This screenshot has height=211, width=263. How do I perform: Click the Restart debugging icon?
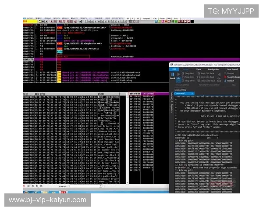229,73
